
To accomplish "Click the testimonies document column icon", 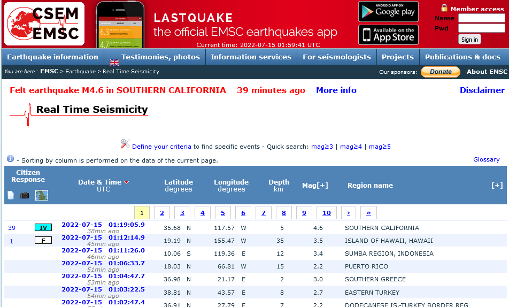I will 11,195.
